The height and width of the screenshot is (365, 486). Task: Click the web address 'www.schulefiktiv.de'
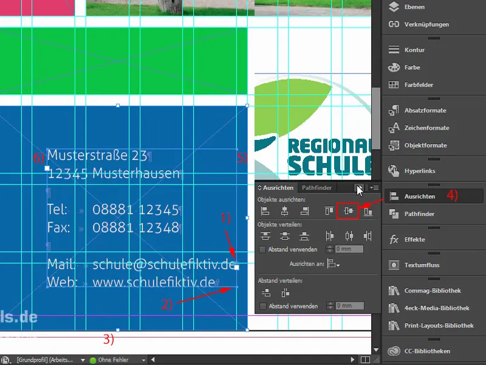[154, 282]
